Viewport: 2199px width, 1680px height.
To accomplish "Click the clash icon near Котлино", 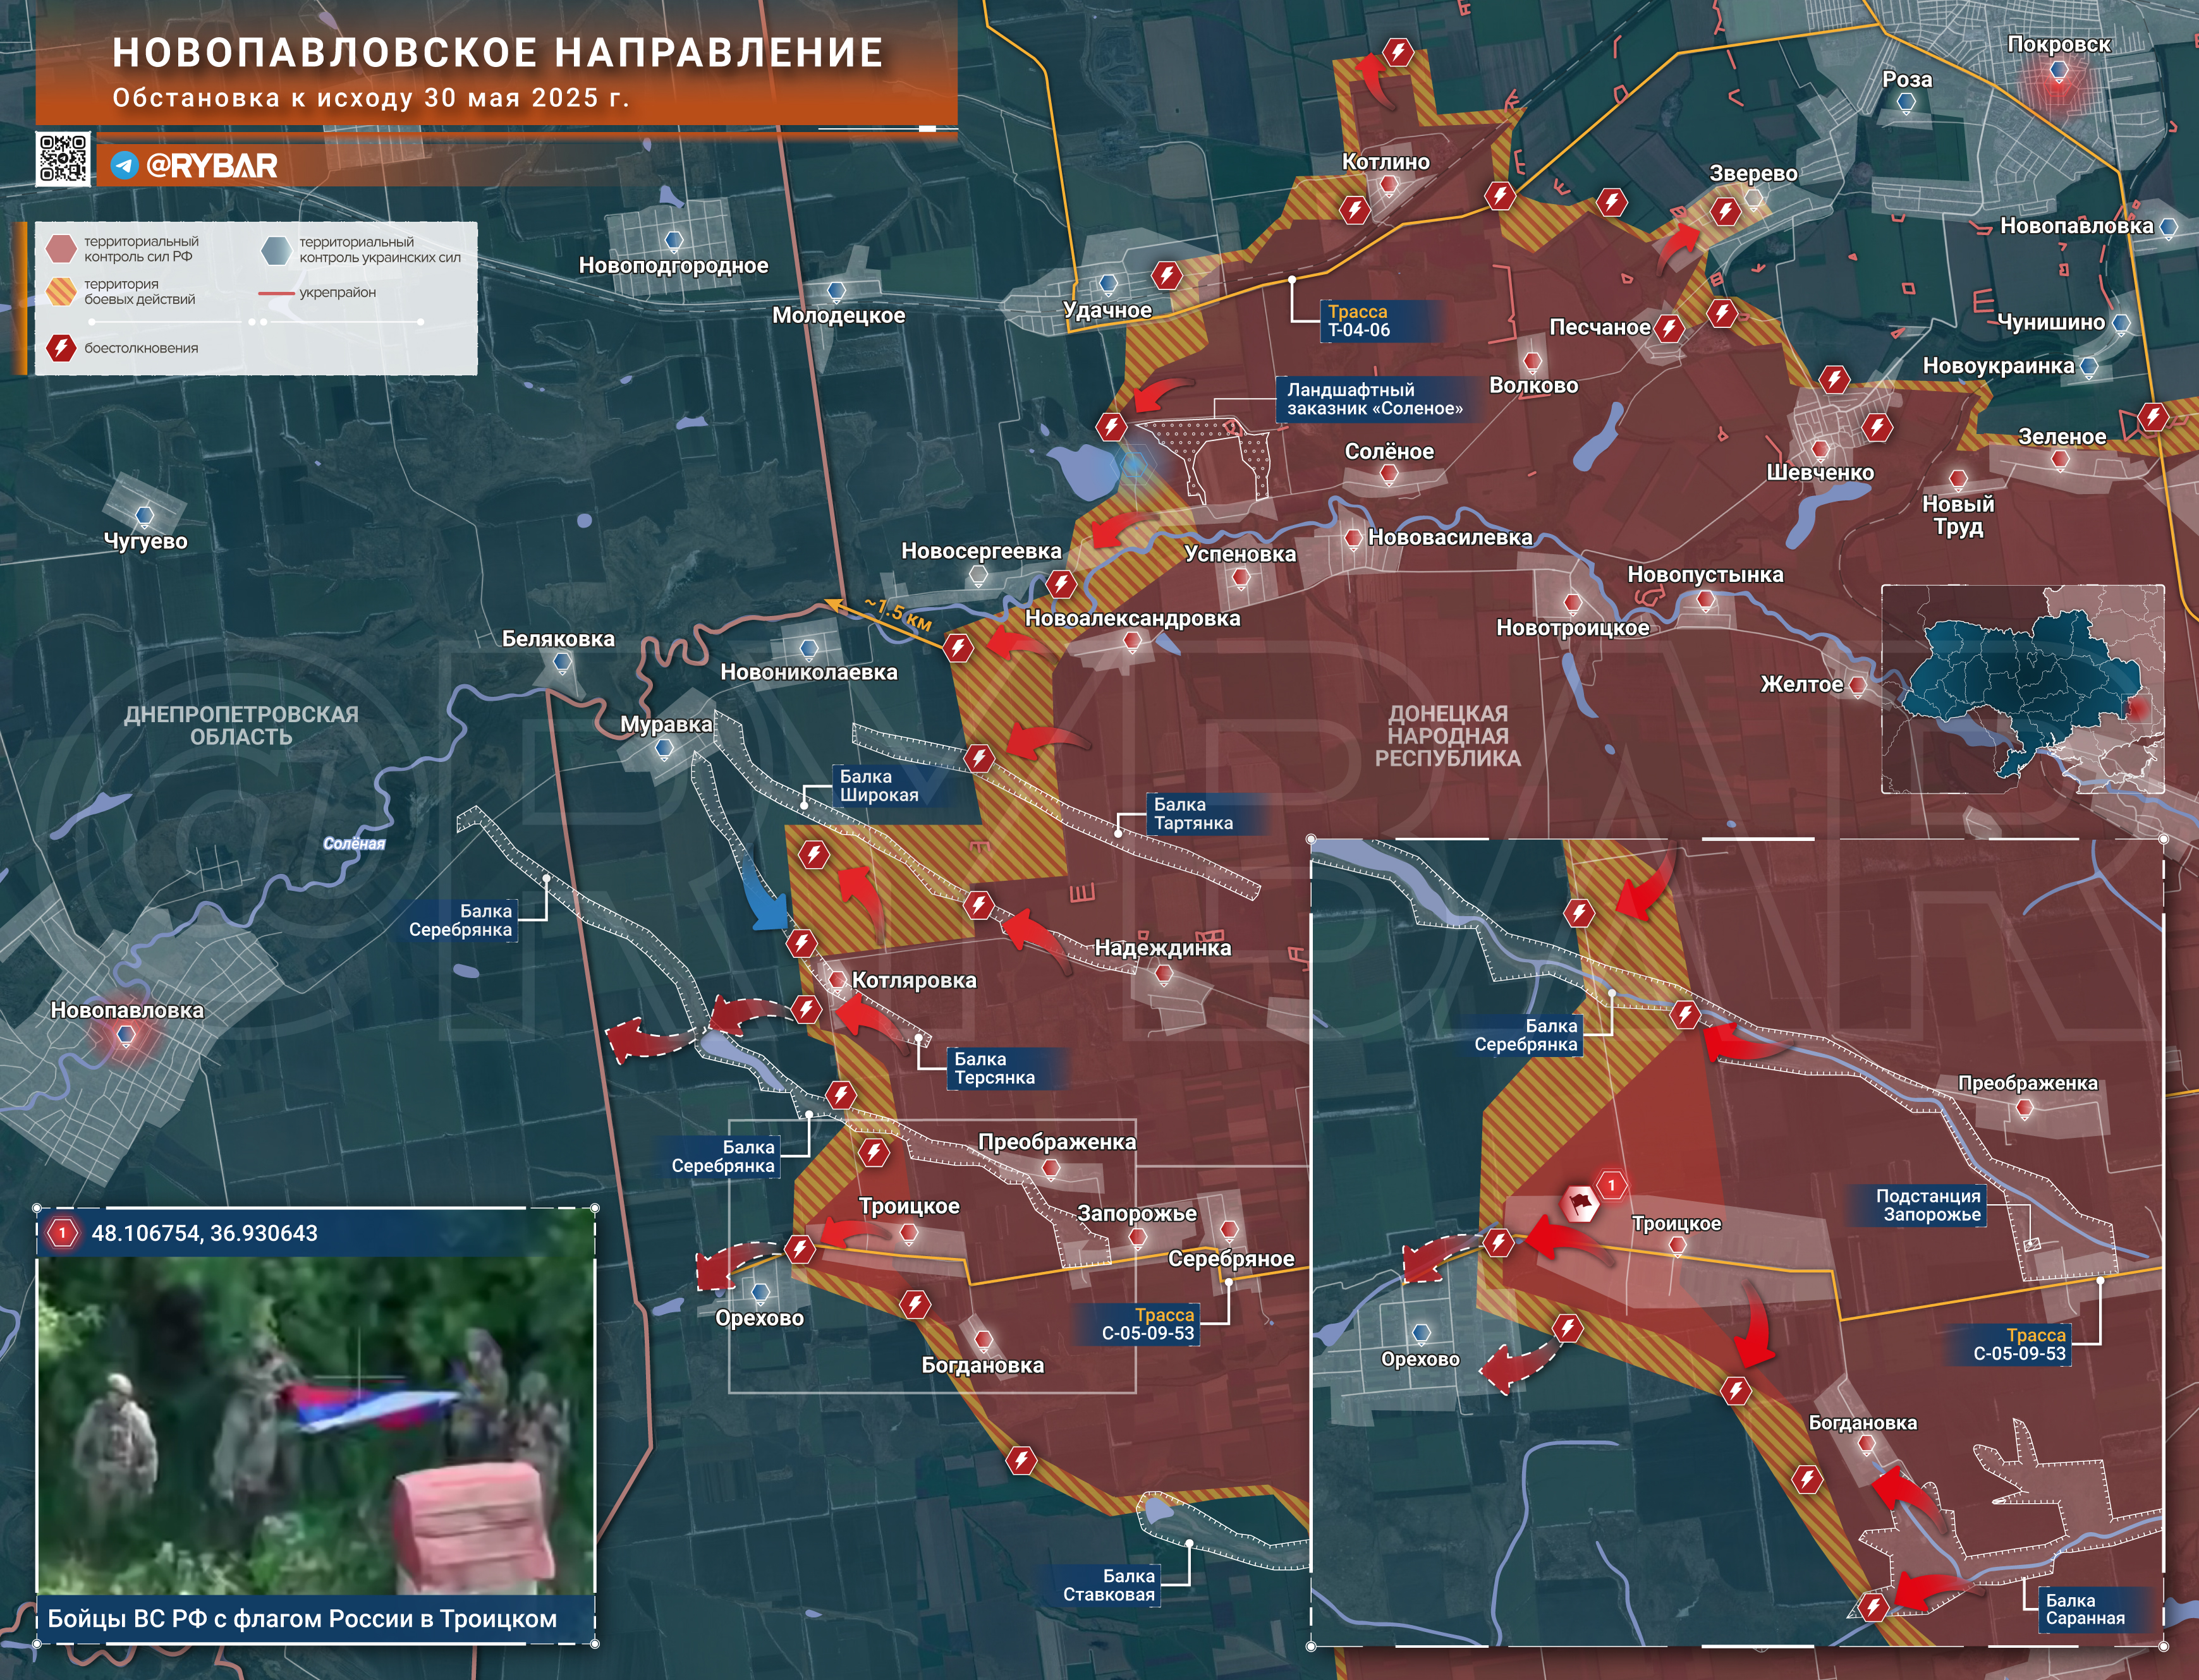I will [x=1355, y=210].
